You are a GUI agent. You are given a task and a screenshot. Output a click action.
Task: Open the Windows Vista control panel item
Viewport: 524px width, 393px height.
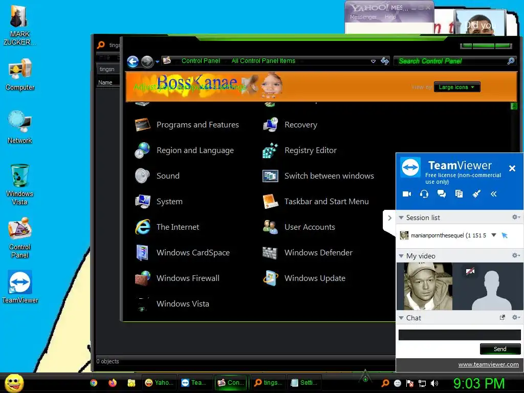(172, 304)
